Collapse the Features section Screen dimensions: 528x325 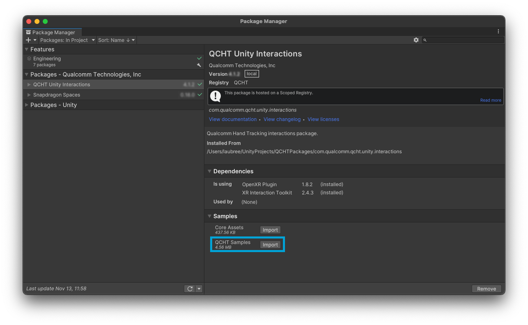point(27,49)
